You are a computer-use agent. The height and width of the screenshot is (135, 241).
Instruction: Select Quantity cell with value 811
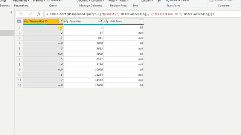click(84, 38)
